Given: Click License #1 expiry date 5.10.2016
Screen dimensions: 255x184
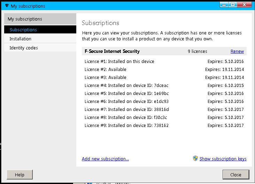Looking at the screenshot, I should 226,61.
